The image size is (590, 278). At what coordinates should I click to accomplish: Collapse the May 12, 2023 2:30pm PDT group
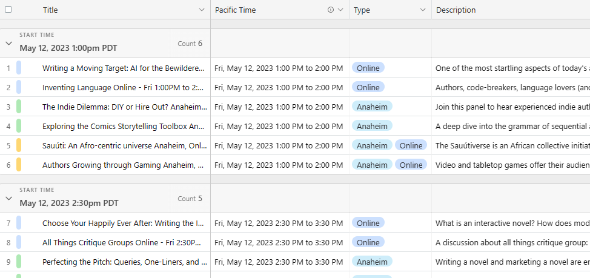pyautogui.click(x=8, y=199)
